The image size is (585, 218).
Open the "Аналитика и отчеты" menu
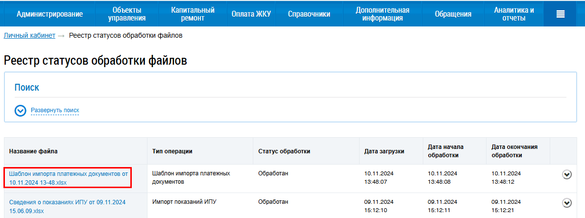513,14
